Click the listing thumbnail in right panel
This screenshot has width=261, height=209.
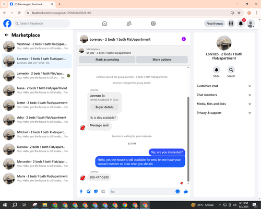224,43
